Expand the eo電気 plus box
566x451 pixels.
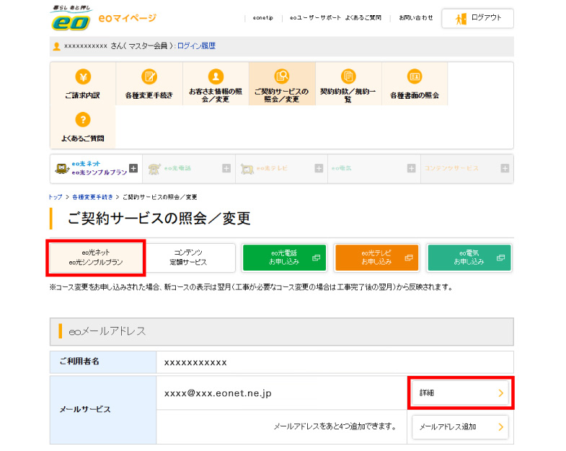coord(411,168)
